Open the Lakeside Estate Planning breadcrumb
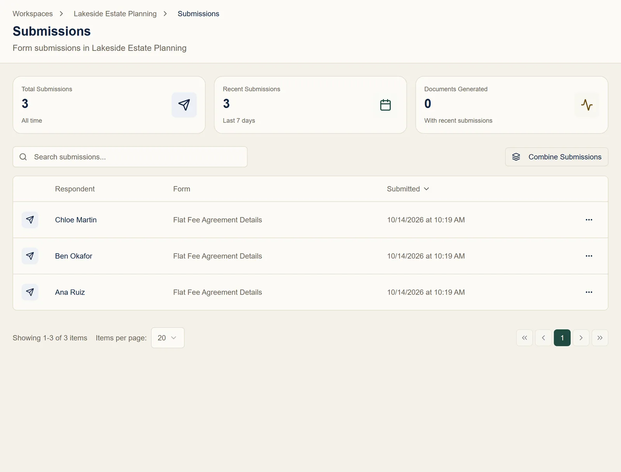This screenshot has width=621, height=472. 115,14
